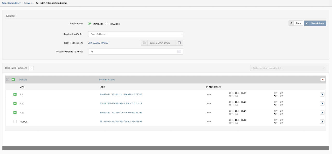Viewport: 332px width, 154px height.
Task: Select the ENABLED replication radio button
Action: tap(90, 24)
